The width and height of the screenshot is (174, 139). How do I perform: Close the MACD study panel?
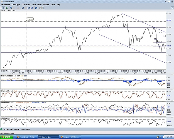coord(172,74)
